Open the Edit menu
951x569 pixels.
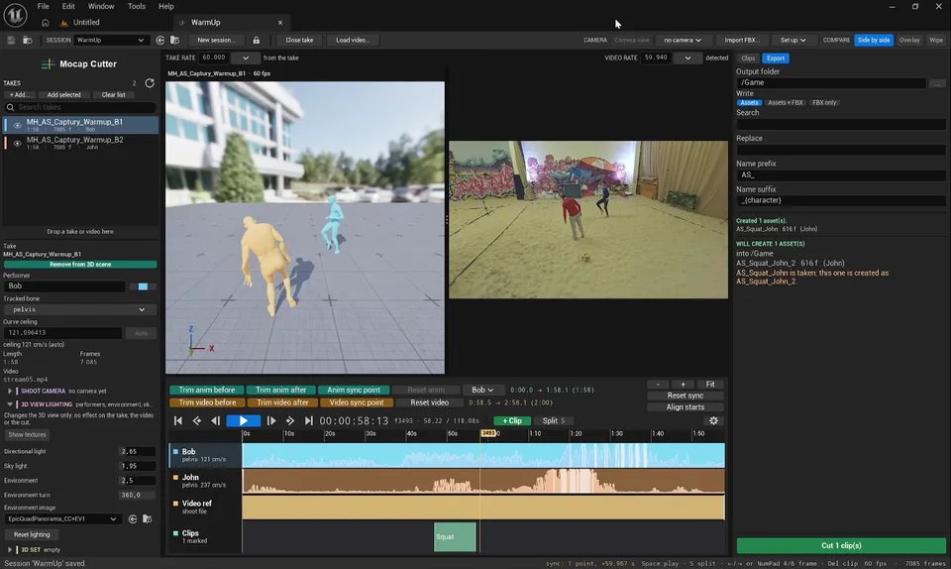pos(68,6)
